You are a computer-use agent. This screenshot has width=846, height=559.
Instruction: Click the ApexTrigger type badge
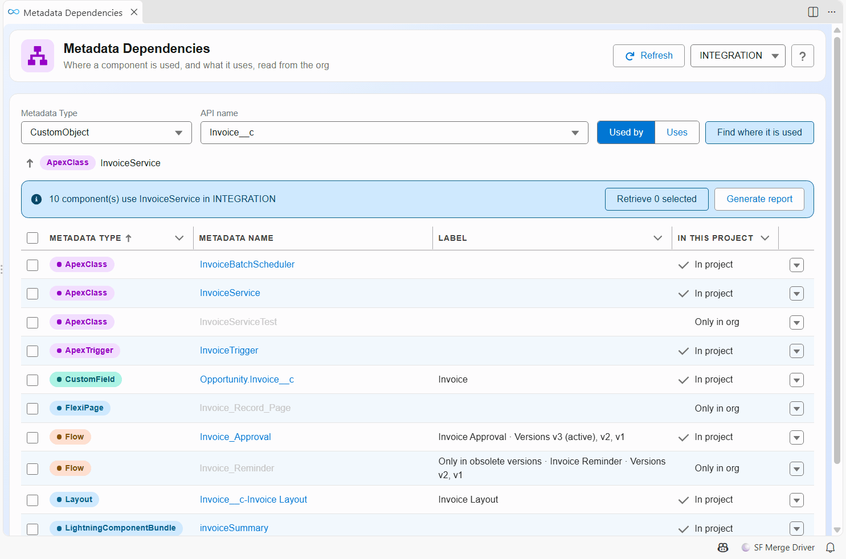(x=85, y=351)
